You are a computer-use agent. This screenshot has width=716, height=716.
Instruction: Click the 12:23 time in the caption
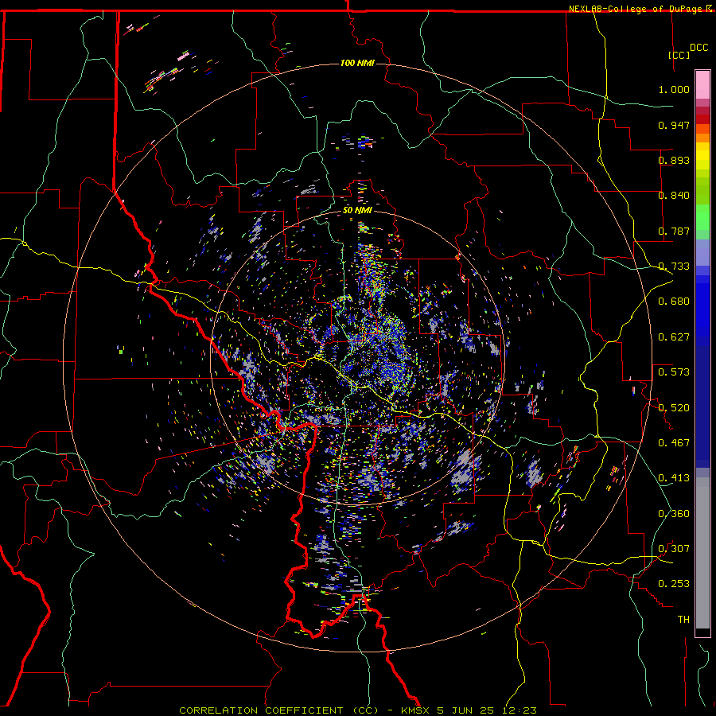pyautogui.click(x=519, y=710)
